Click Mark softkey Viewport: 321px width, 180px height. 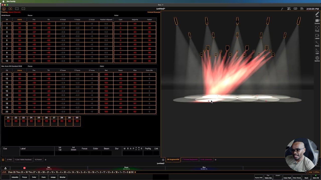[x=306, y=177]
